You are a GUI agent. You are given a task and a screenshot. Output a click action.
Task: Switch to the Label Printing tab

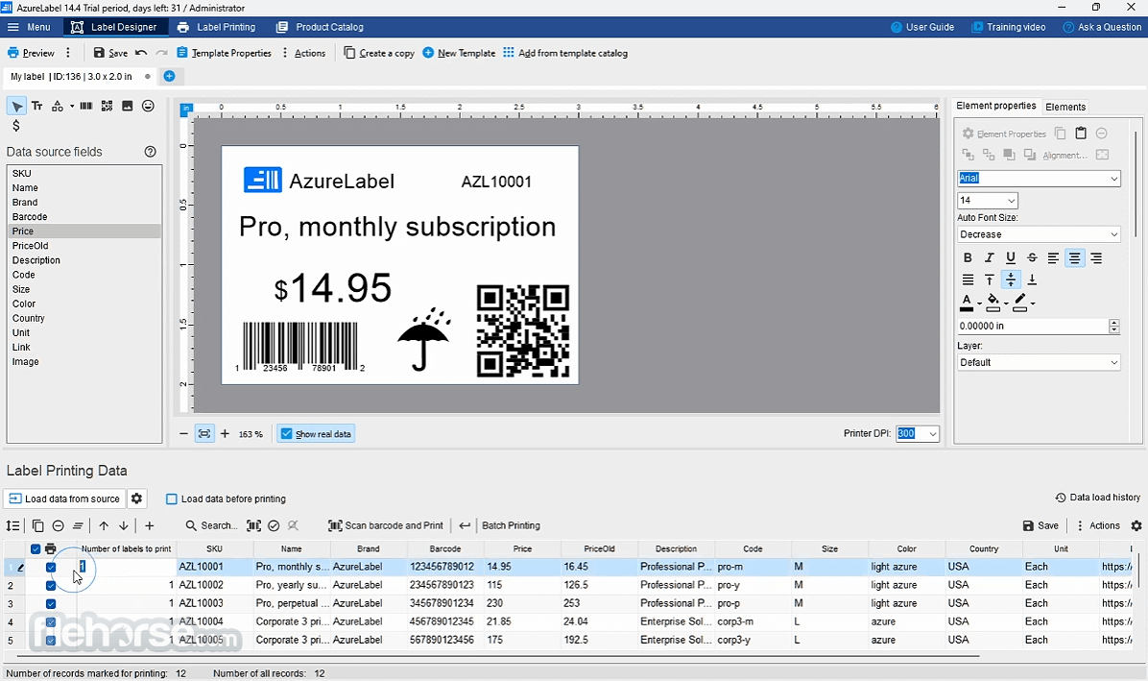point(217,27)
